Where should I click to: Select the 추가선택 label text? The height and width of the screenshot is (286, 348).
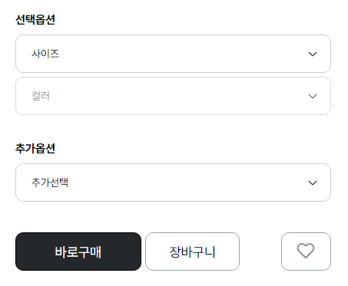[50, 182]
